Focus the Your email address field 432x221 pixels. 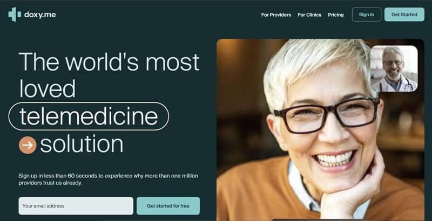pos(76,206)
